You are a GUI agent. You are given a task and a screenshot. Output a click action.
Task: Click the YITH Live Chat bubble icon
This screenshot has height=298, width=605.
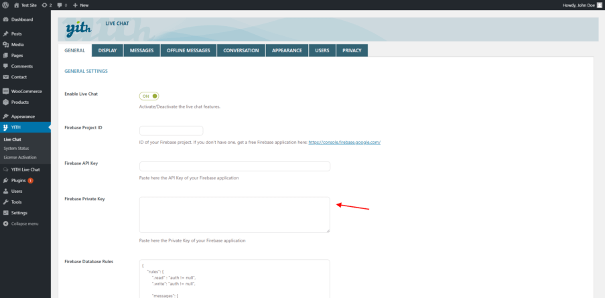[5, 169]
